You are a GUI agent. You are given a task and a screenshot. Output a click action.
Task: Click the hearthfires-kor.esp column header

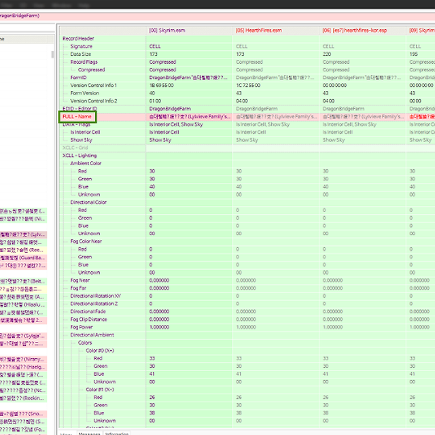coord(348,31)
